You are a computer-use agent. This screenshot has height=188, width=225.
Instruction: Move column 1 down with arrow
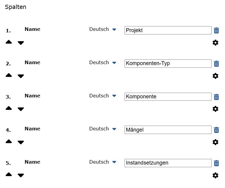click(x=21, y=43)
